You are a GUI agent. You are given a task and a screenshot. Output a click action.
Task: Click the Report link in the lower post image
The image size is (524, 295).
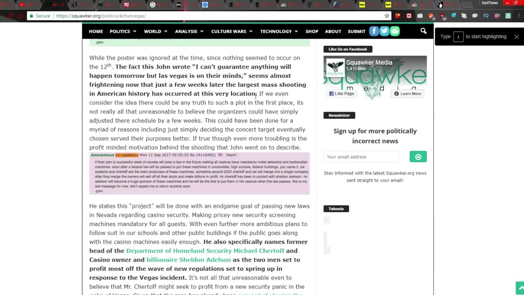[231, 155]
